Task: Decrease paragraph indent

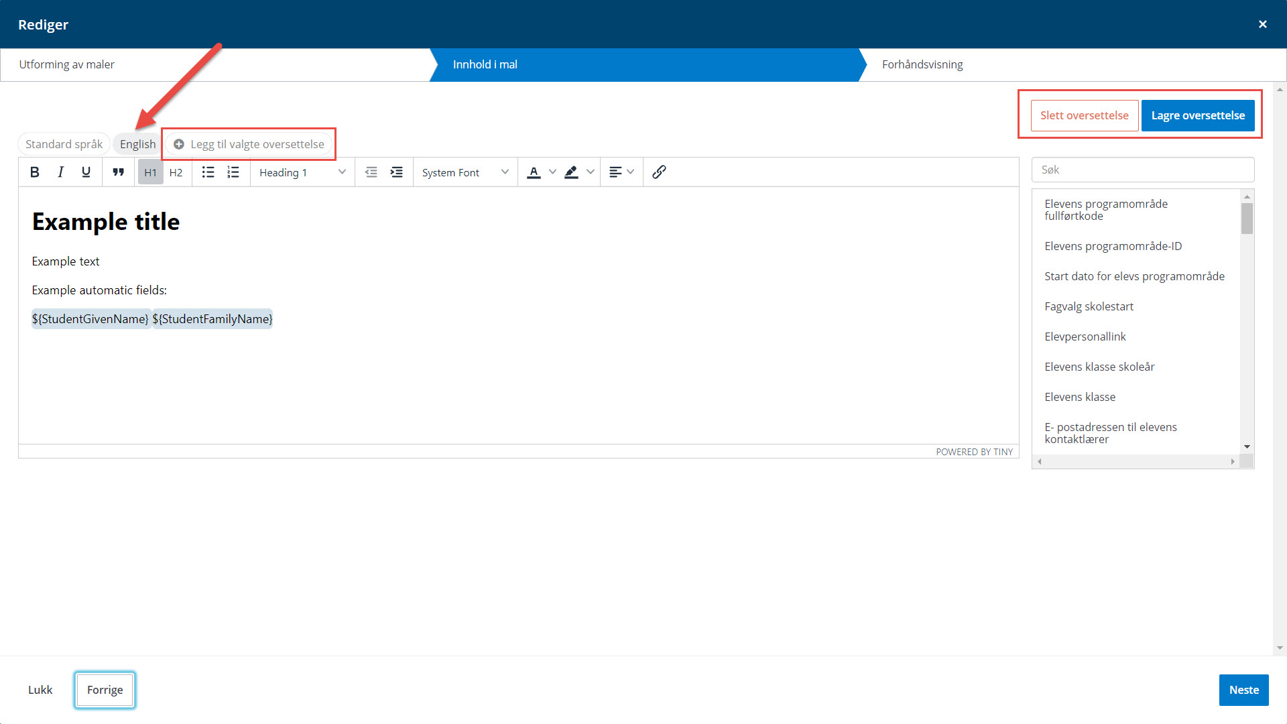Action: tap(371, 172)
